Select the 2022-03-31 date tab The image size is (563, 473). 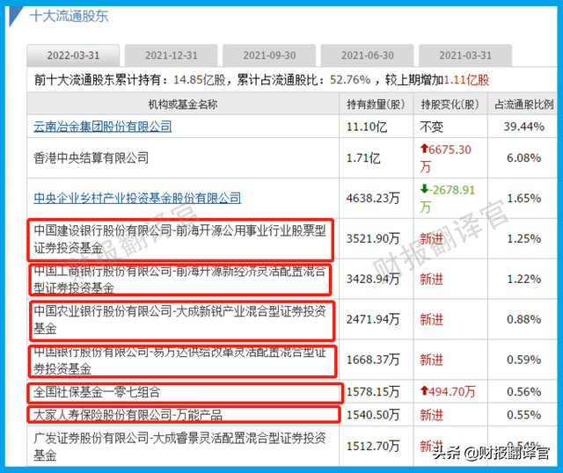click(73, 55)
